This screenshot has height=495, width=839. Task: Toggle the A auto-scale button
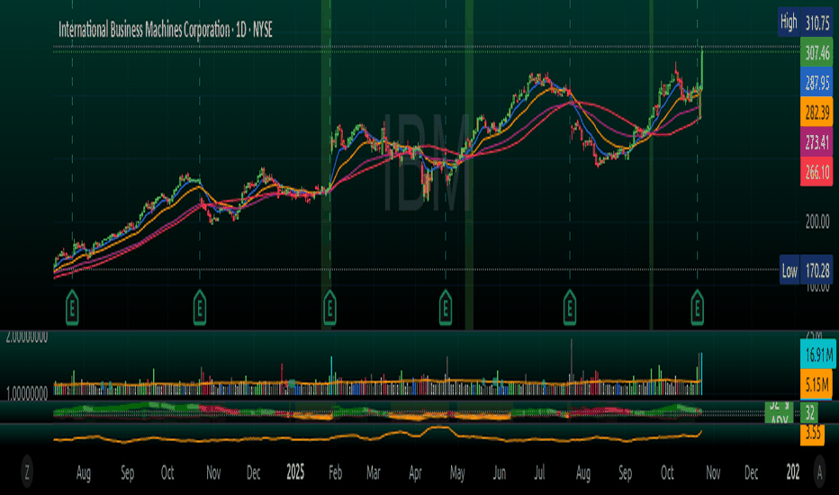pos(819,472)
